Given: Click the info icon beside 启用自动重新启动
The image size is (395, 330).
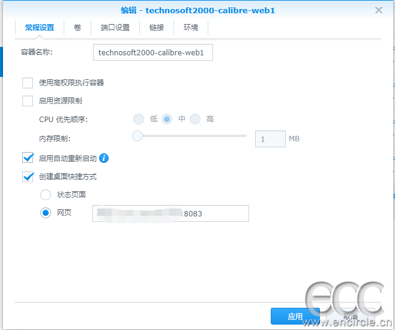Looking at the screenshot, I should tap(104, 158).
